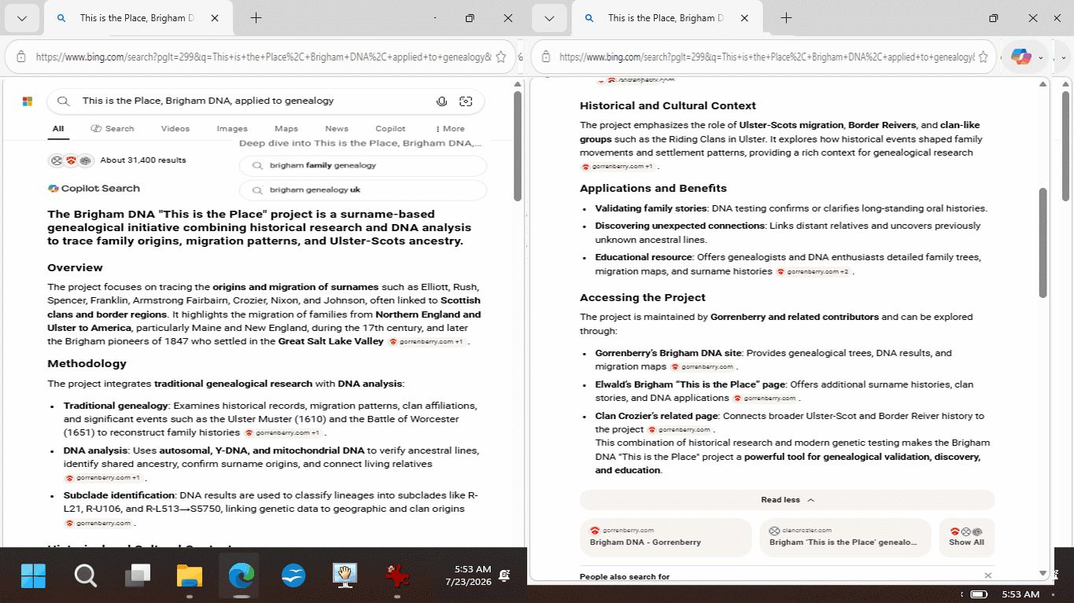Open the red creature app on taskbar
This screenshot has width=1074, height=603.
click(x=397, y=576)
